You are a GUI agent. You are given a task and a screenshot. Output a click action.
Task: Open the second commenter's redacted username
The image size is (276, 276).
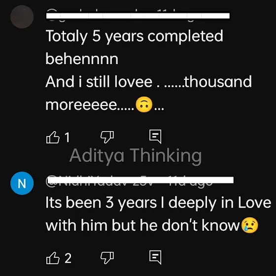point(140,180)
